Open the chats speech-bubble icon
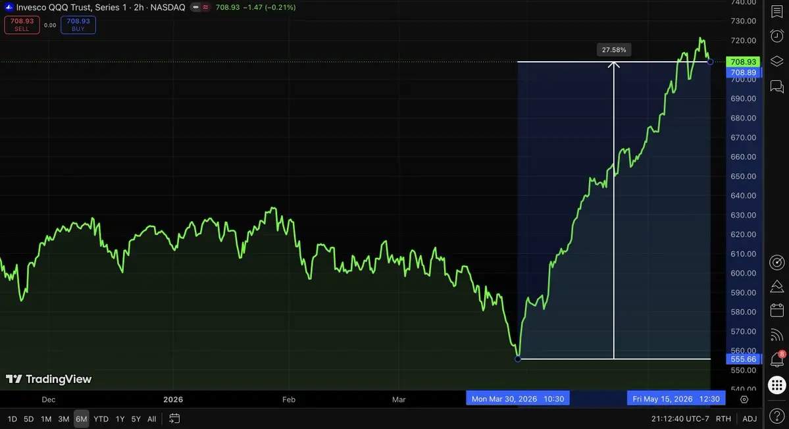The height and width of the screenshot is (429, 789). tap(777, 87)
